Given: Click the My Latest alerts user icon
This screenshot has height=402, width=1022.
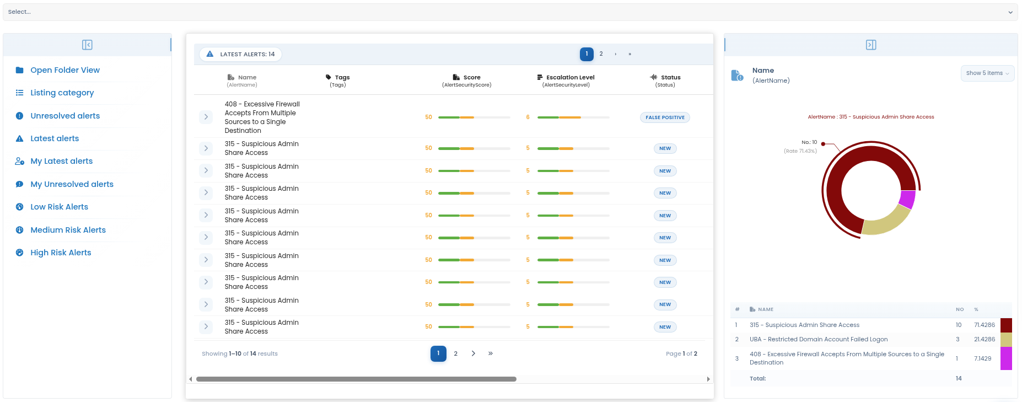Looking at the screenshot, I should 19,161.
